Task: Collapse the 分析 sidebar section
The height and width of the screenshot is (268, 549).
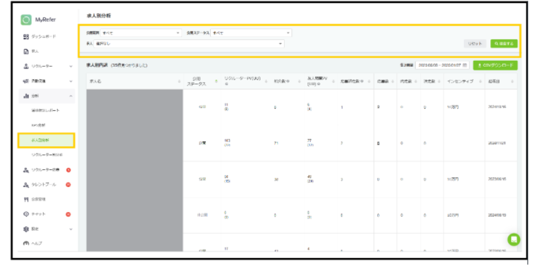Action: pyautogui.click(x=70, y=96)
